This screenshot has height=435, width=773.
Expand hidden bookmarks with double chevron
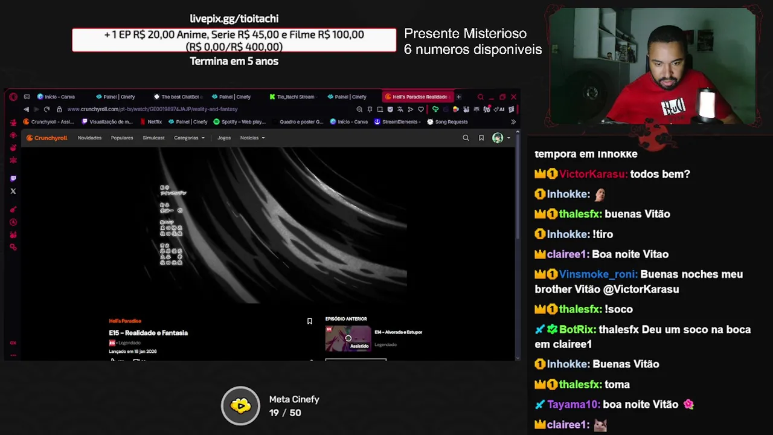pos(513,121)
